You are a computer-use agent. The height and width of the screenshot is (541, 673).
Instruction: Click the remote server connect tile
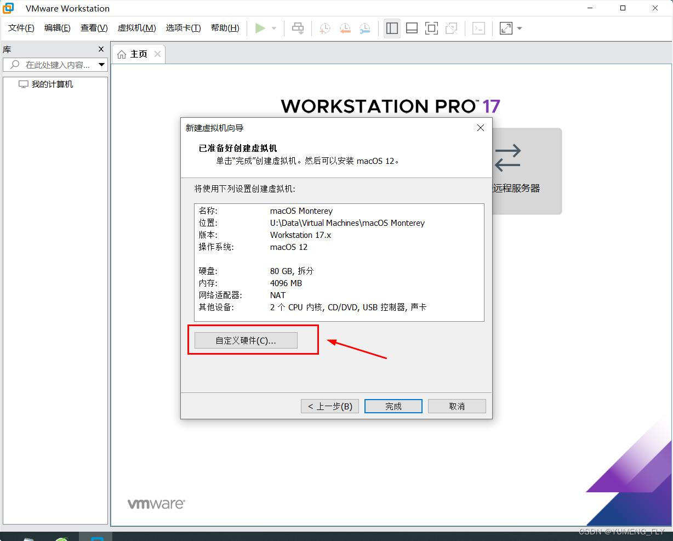tap(527, 171)
